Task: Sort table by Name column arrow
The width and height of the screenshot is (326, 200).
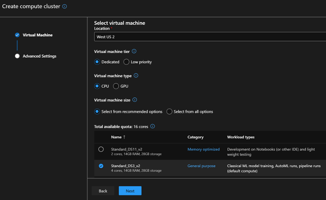Action: click(x=124, y=137)
